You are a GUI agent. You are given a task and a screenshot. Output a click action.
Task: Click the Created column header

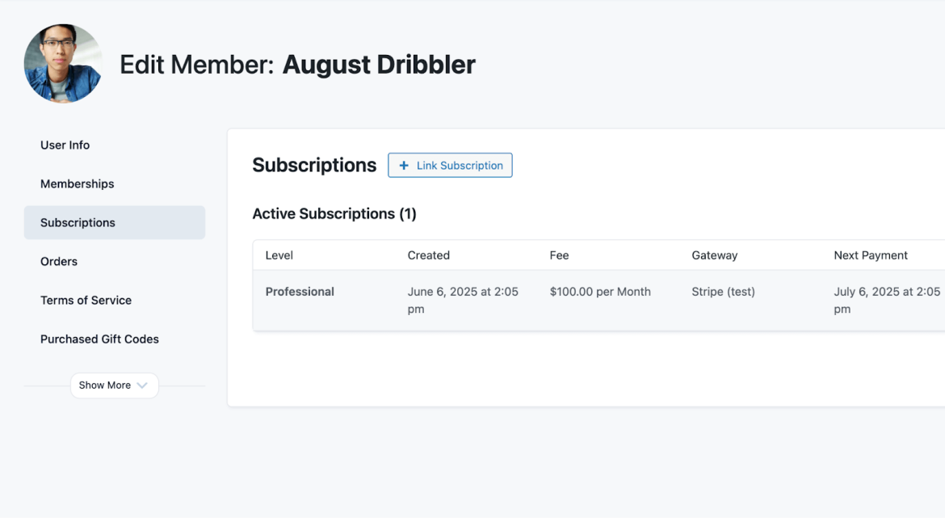[x=428, y=255]
